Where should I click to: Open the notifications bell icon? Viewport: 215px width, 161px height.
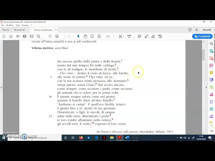[197, 30]
